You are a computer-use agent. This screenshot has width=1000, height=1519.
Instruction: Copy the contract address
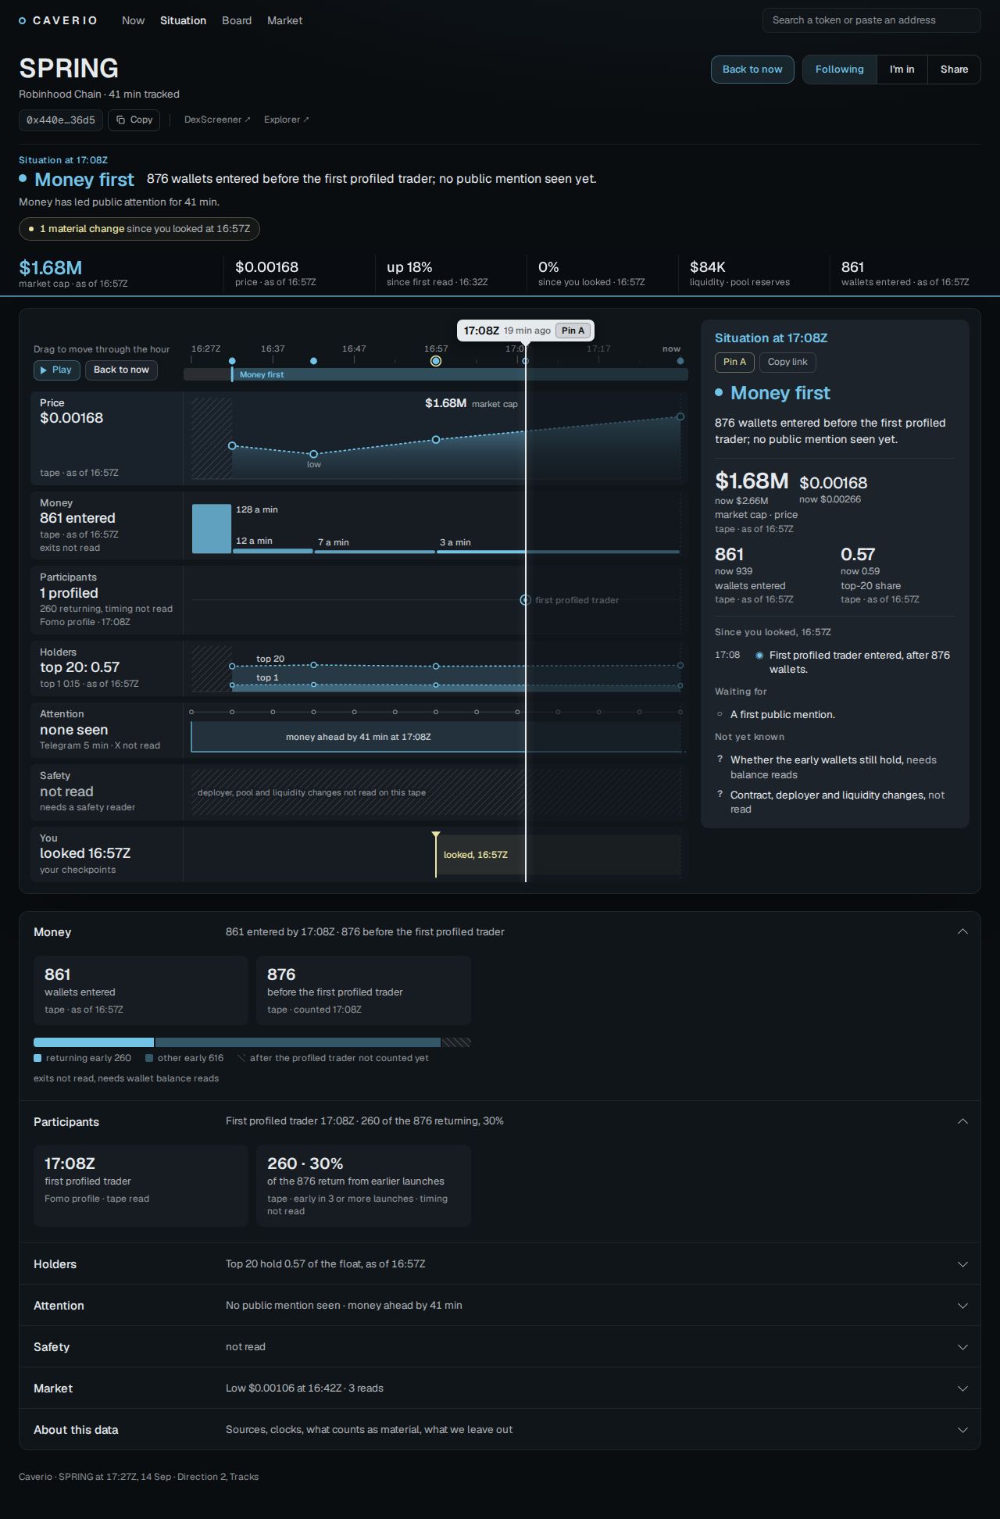click(x=134, y=120)
